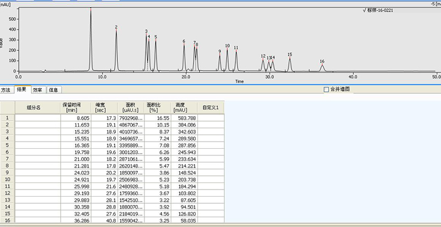This screenshot has width=441, height=227.
Task: Click the 自定义1 column header
Action: 212,107
